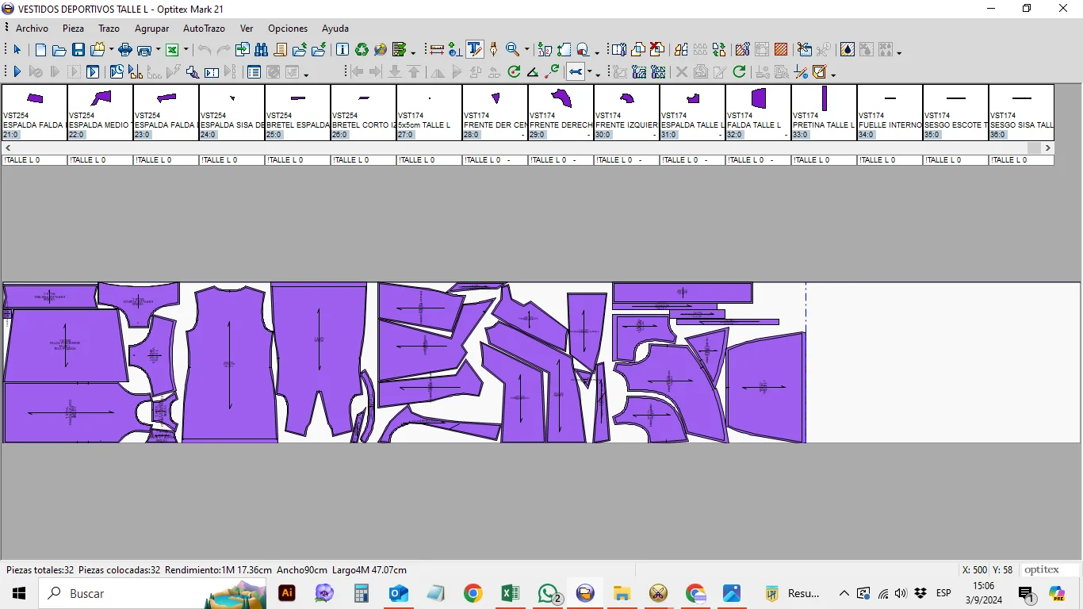
Task: Select the arrow pointer tool
Action: click(x=17, y=50)
